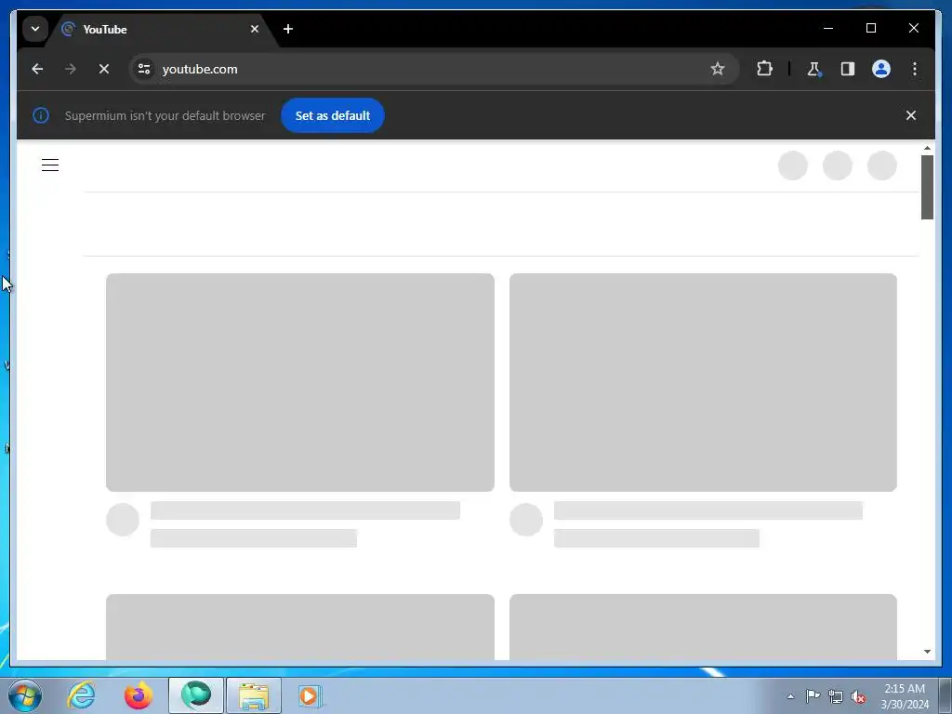View site information icon in address bar
The image size is (952, 714).
[x=144, y=69]
